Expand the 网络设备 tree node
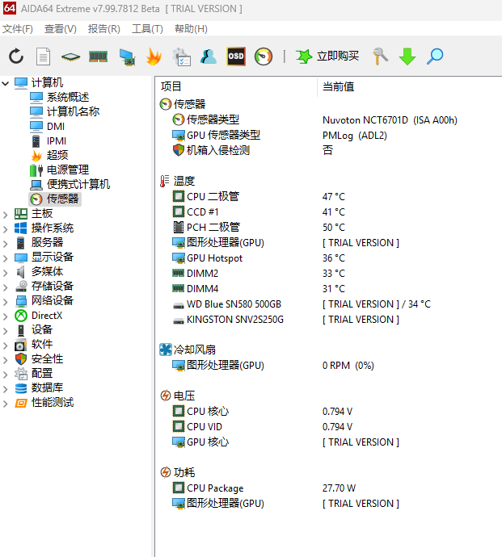 (6, 302)
